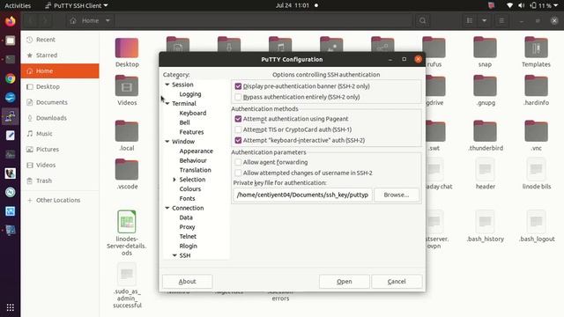This screenshot has width=564, height=317.
Task: Click Cancel button in PuTTY
Action: click(397, 282)
